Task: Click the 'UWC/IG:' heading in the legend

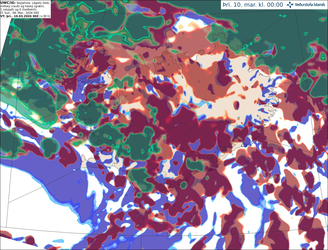Action: click(x=8, y=3)
